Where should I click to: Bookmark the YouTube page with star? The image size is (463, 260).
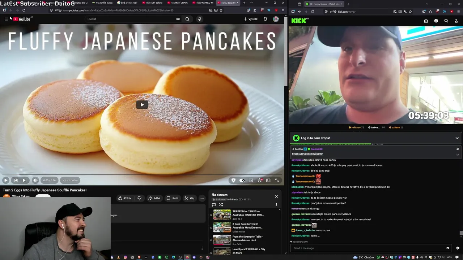[x=221, y=10]
